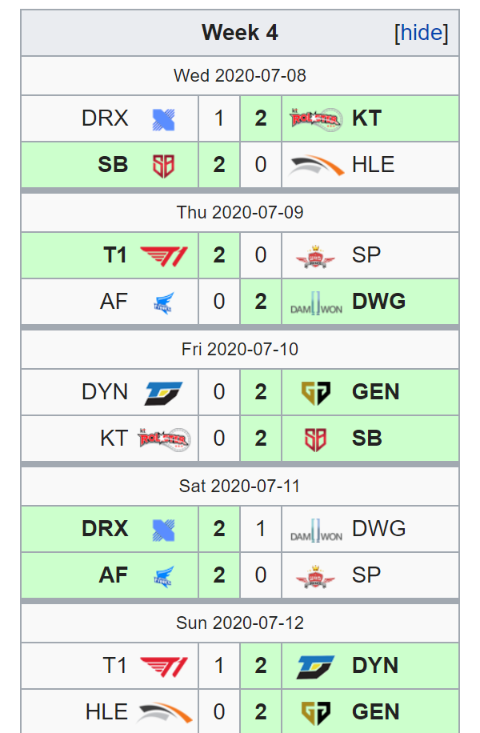
Task: Click the Week 4 header title
Action: click(240, 33)
